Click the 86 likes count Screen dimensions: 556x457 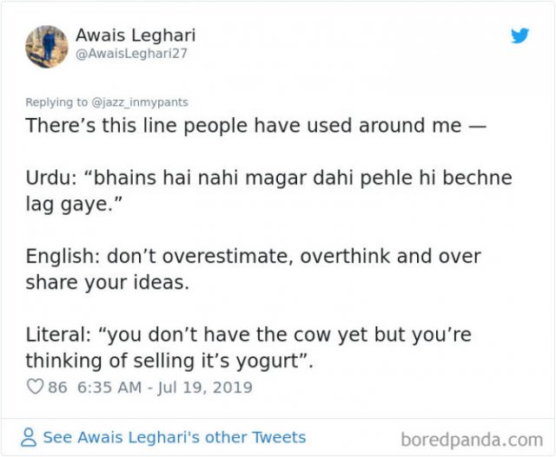(x=57, y=388)
